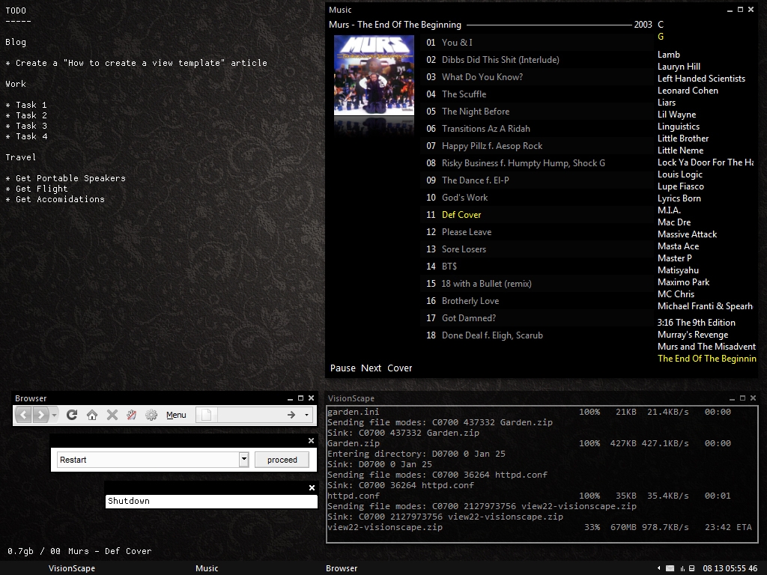Switch to VisionScape in taskbar
The height and width of the screenshot is (575, 767).
coord(72,568)
